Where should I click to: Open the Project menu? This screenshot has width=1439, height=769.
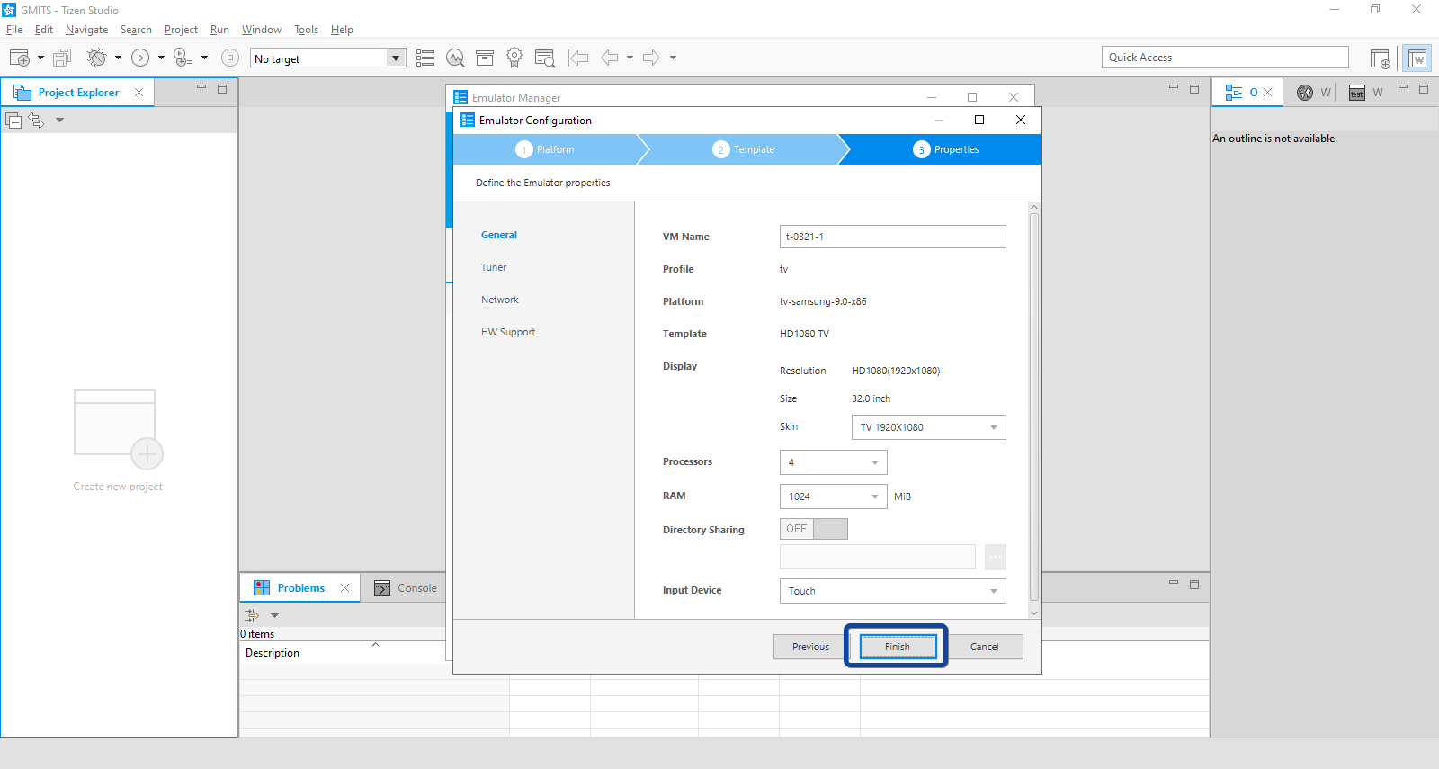[181, 30]
